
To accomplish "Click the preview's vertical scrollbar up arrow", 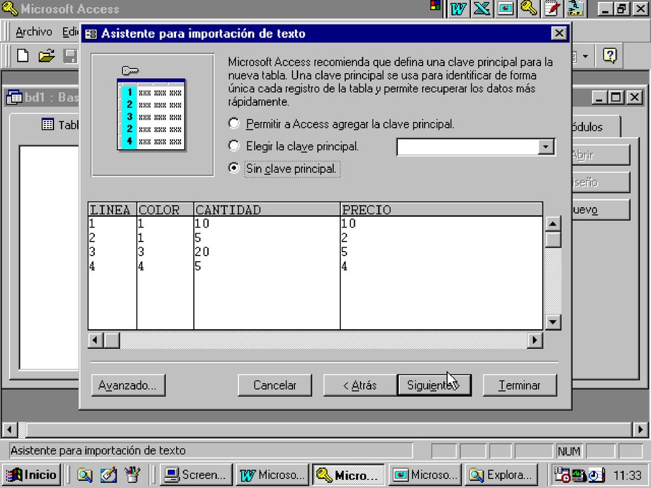I will (552, 224).
